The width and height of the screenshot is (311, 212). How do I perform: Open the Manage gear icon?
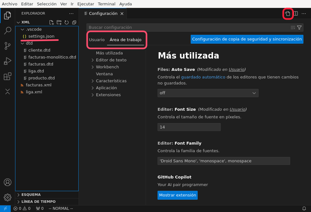[7, 197]
